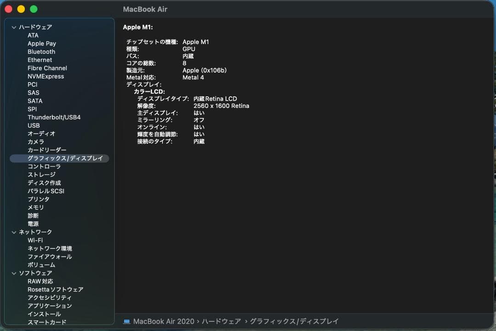Open the アプリケーション list

(50, 306)
